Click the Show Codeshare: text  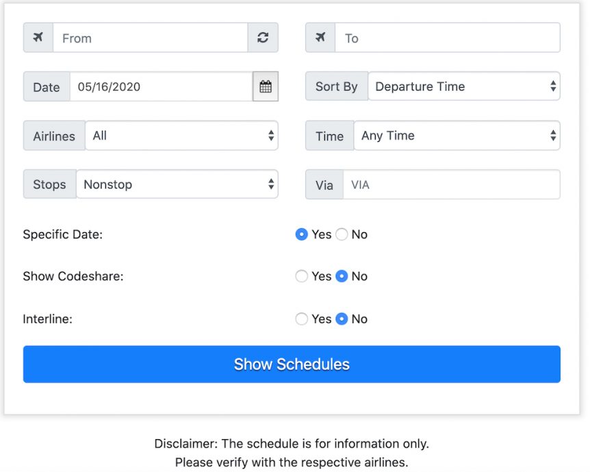pos(73,276)
